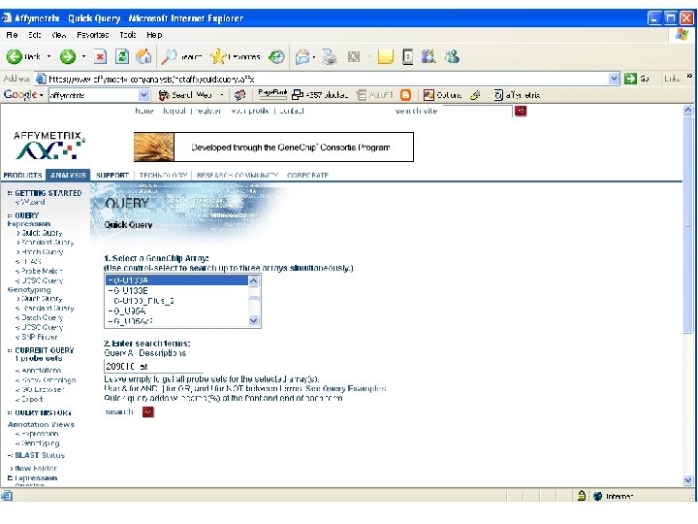Print the page using printer icon
Screen dimensions: 698x524
[x=330, y=56]
